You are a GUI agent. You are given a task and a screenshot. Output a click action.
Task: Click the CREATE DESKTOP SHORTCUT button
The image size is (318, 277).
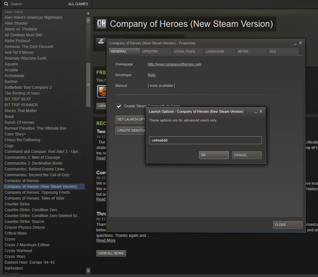pos(130,131)
